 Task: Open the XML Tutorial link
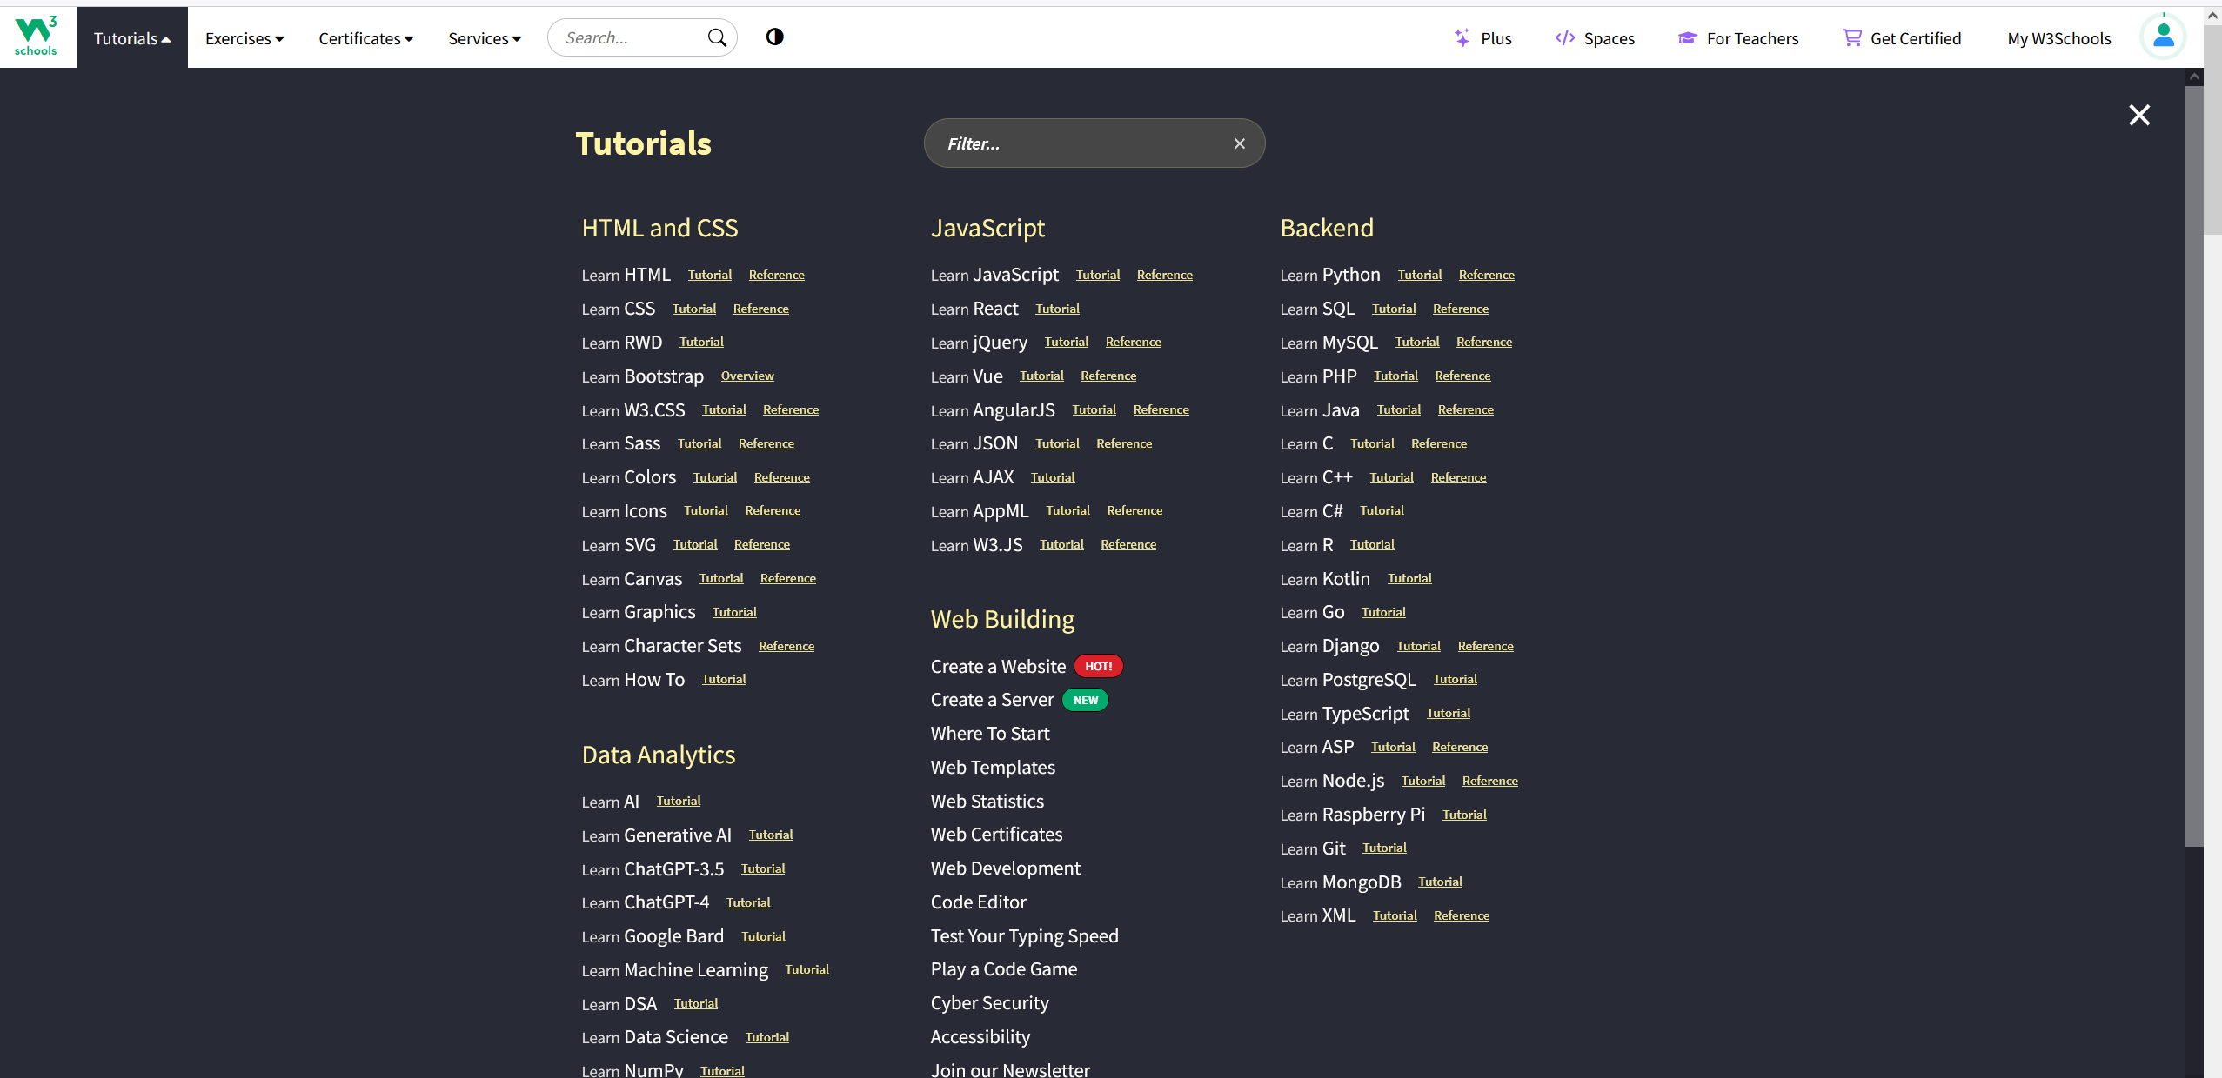click(x=1395, y=915)
